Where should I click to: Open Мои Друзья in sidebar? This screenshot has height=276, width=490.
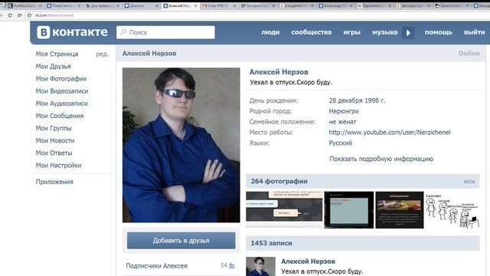click(x=53, y=67)
